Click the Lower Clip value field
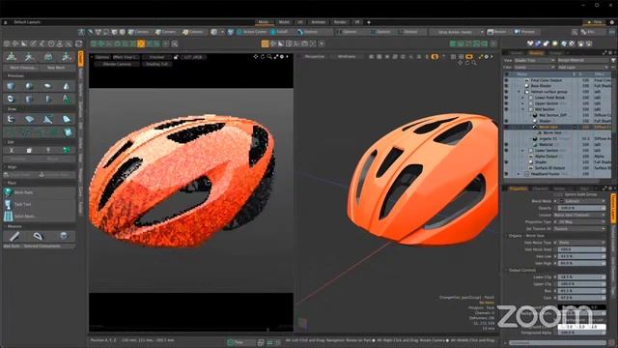The image size is (618, 348). tap(581, 277)
